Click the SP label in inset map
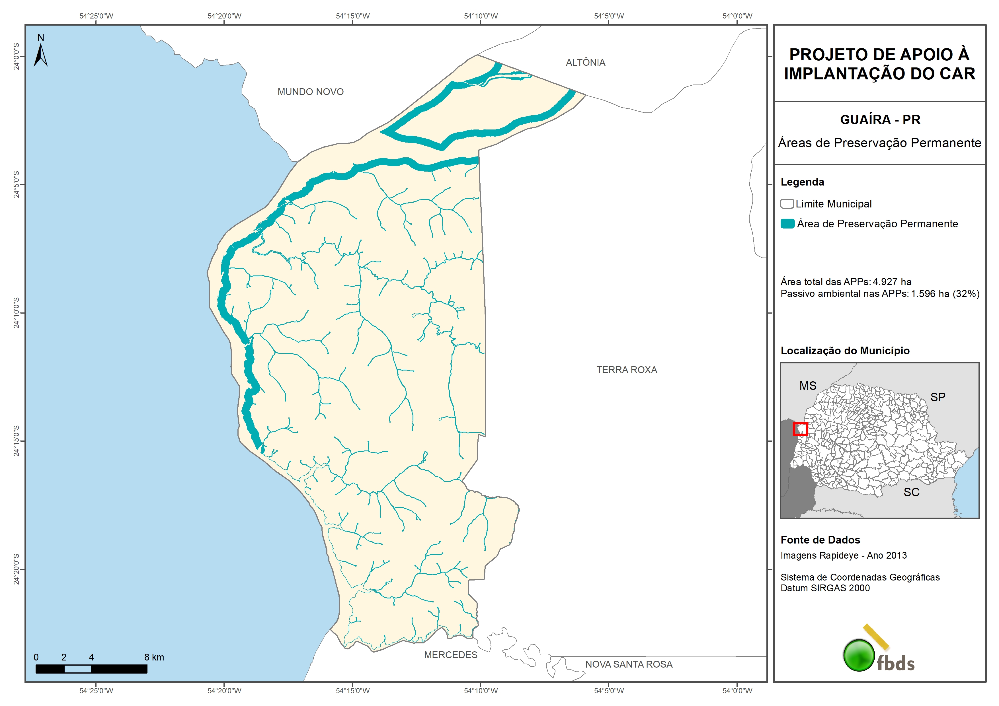The image size is (999, 706). tap(938, 397)
